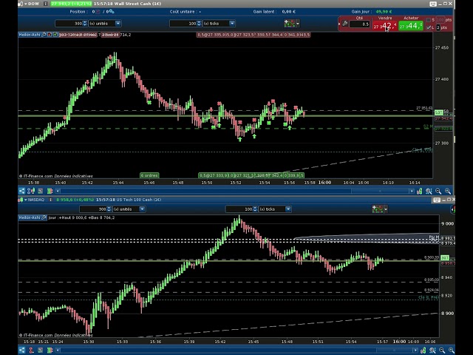473x355 pixels.
Task: Select the Heikin-Ashi label on DOW chart
Action: pyautogui.click(x=30, y=35)
